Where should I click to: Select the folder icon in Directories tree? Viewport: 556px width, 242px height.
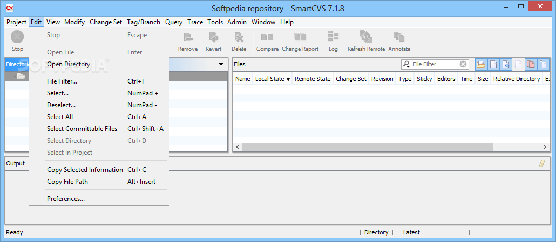tap(21, 76)
